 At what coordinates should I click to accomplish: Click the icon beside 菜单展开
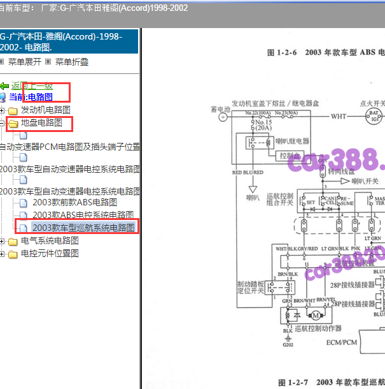(x=2, y=62)
